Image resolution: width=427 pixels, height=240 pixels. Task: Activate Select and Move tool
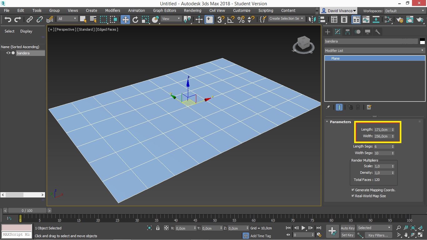(x=125, y=20)
